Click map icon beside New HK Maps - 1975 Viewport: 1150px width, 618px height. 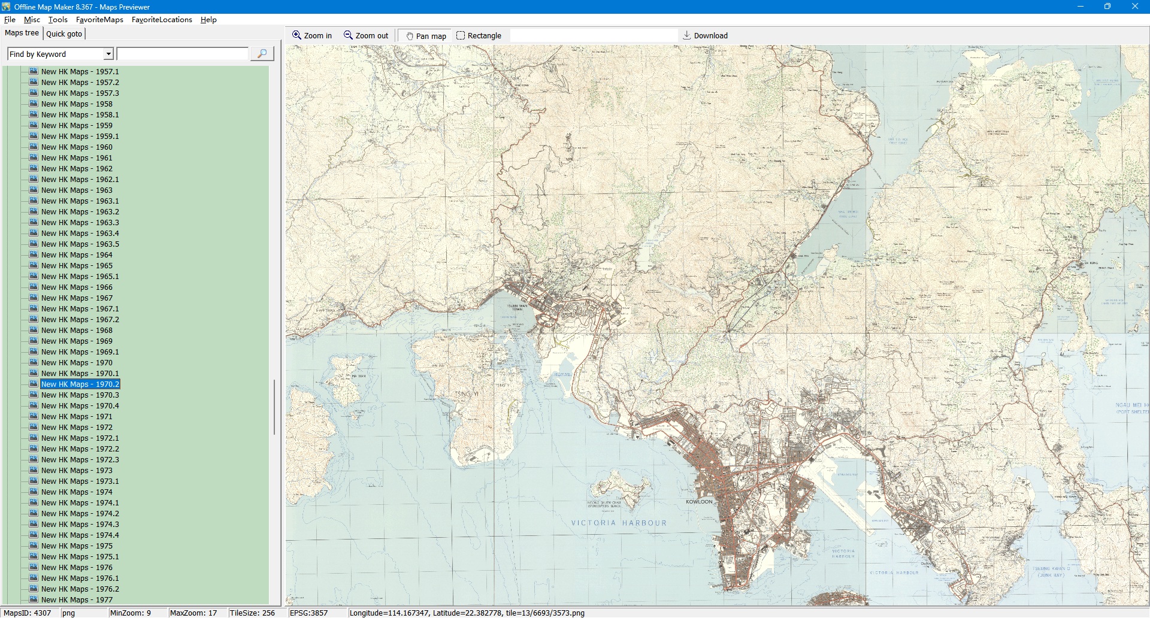coord(34,546)
